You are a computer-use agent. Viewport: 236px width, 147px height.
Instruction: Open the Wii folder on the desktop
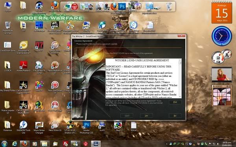tap(23, 26)
